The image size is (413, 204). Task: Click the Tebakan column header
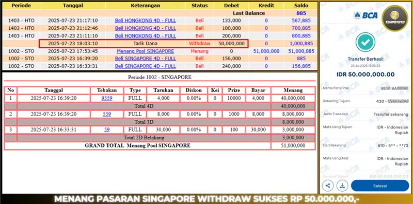[107, 90]
